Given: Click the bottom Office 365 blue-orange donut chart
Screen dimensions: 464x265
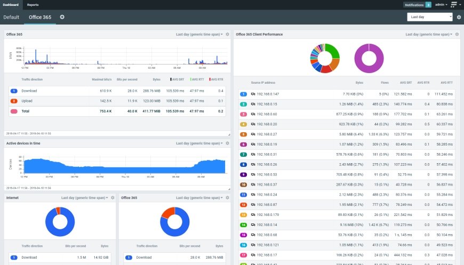Looking at the screenshot, I should (175, 222).
